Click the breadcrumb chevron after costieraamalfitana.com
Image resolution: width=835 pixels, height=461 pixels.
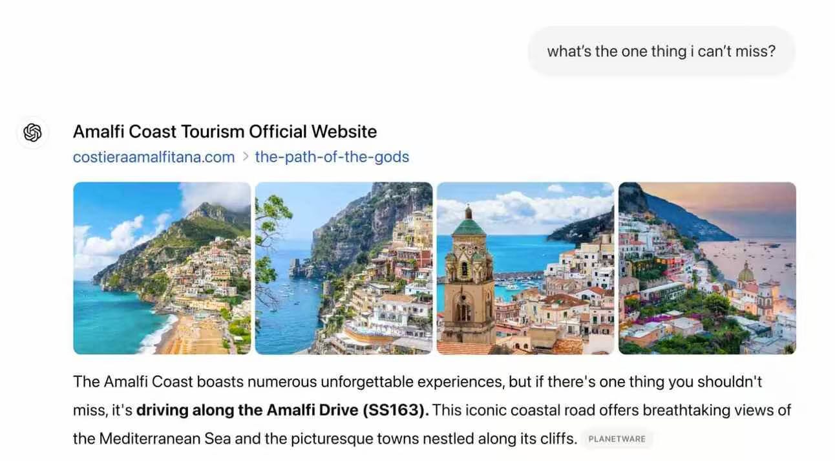tap(246, 157)
